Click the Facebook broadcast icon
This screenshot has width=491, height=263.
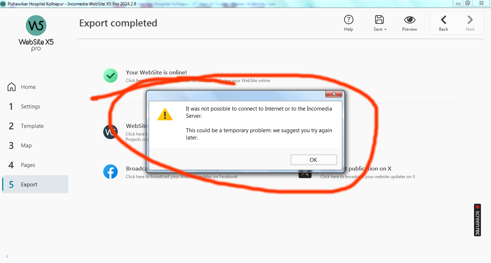point(110,172)
